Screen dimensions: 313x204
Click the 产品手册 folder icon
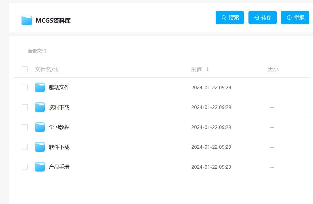tap(40, 167)
